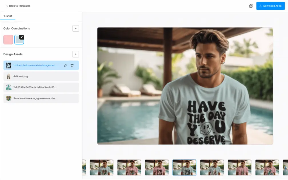Click the plus icon next to Color Combinations
The width and height of the screenshot is (288, 180).
click(75, 28)
